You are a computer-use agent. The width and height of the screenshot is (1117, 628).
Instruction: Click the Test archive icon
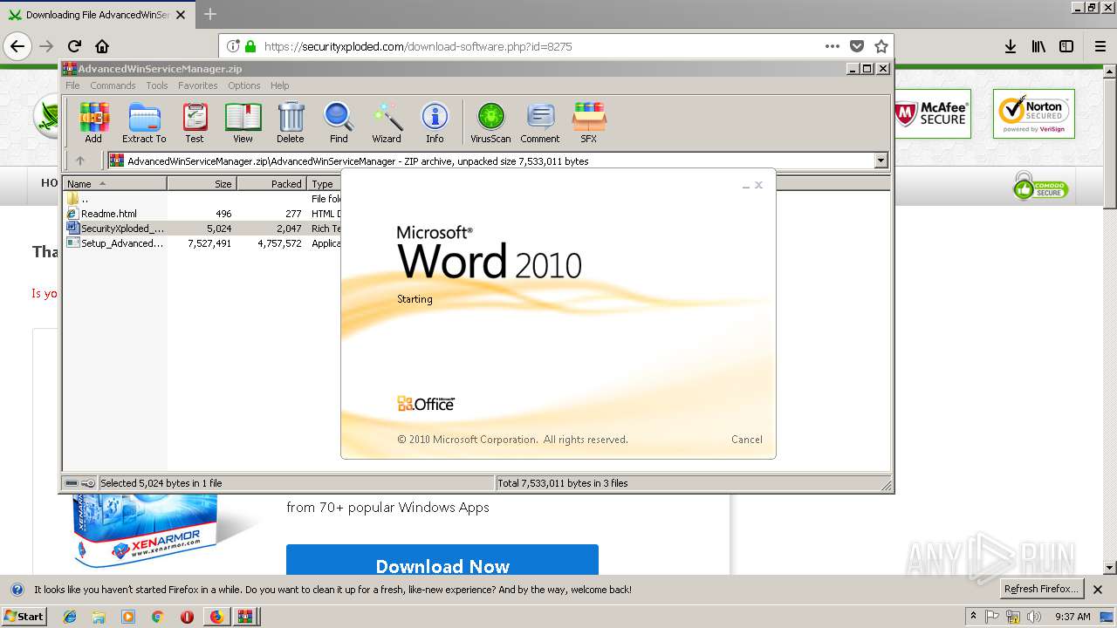[x=195, y=123]
